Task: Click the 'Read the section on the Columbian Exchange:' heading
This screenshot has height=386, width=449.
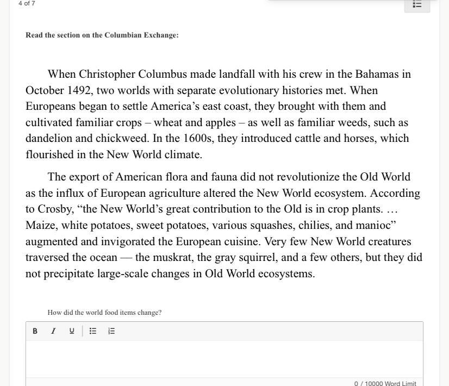Action: pyautogui.click(x=102, y=35)
